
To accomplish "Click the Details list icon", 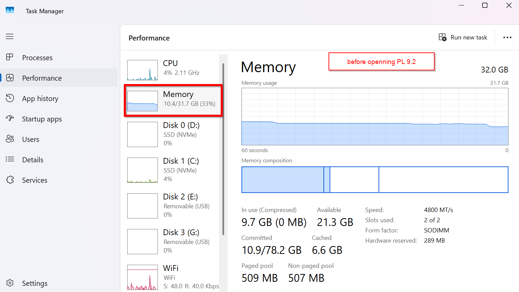I will (10, 159).
